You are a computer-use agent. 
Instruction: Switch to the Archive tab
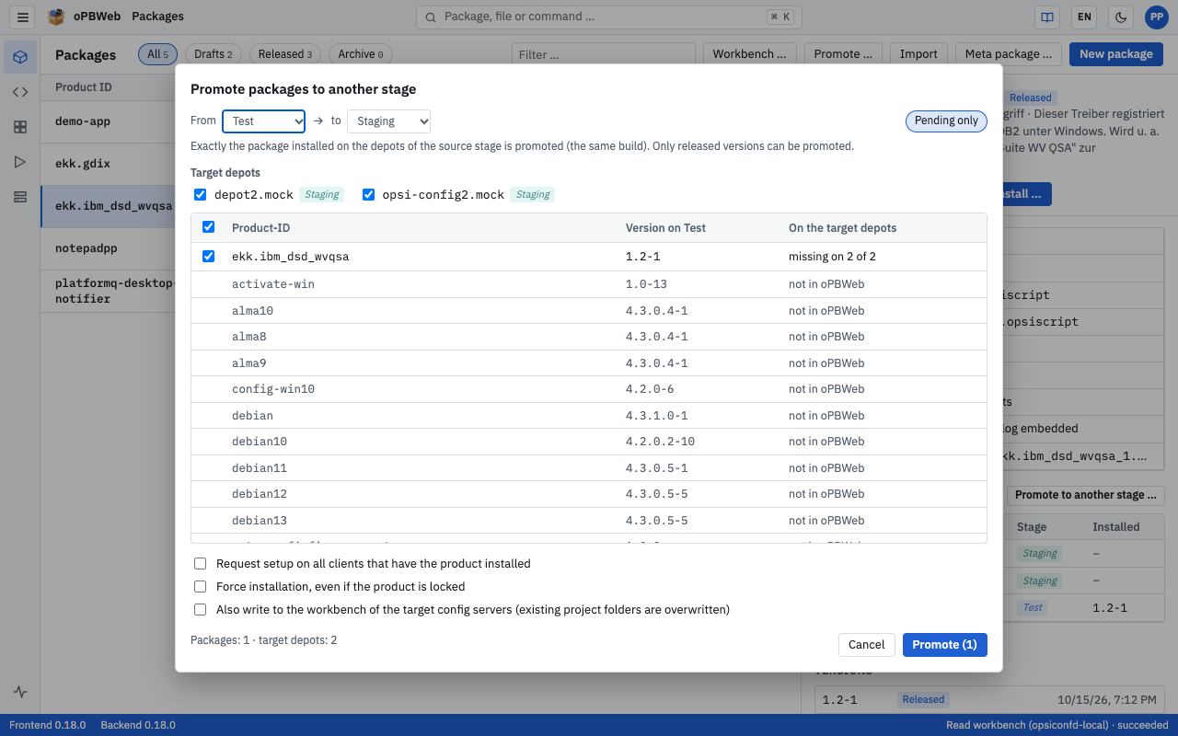361,54
